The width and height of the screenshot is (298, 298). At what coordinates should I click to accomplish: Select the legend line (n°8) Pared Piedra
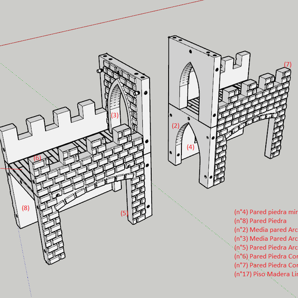260,221
